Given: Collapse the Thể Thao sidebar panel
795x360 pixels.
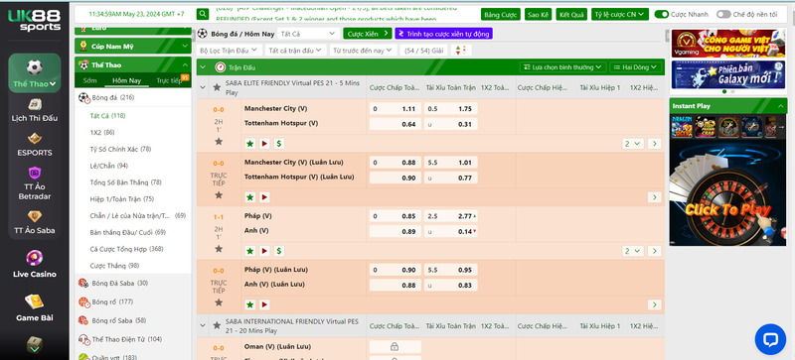Looking at the screenshot, I should [x=185, y=64].
